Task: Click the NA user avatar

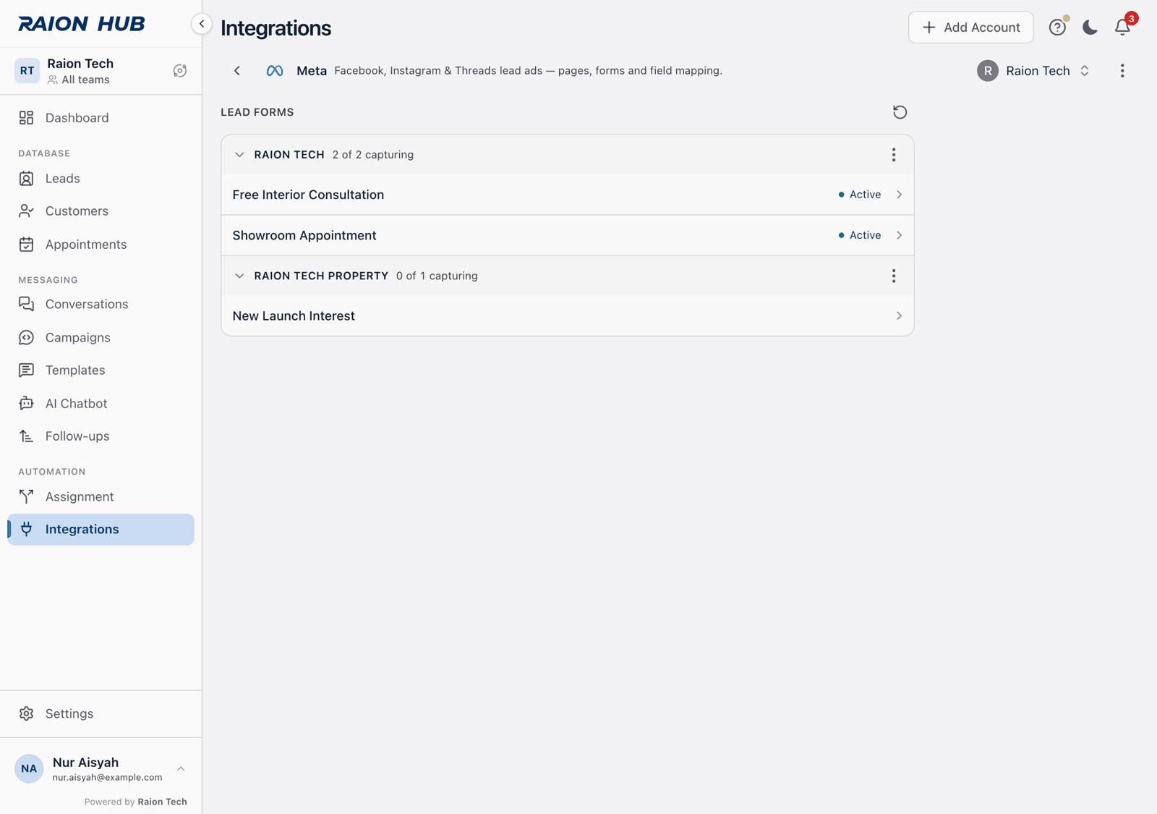Action: tap(29, 769)
